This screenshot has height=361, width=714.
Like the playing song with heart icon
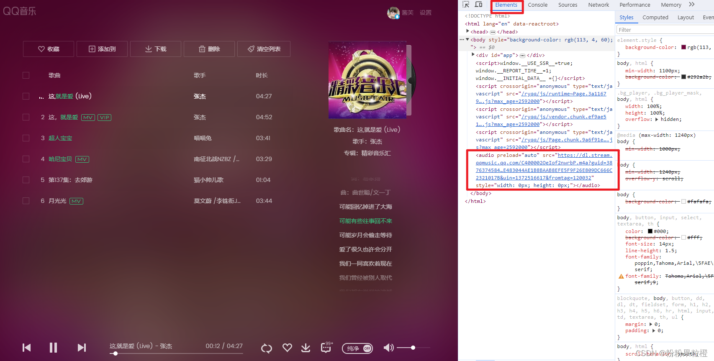(x=287, y=348)
